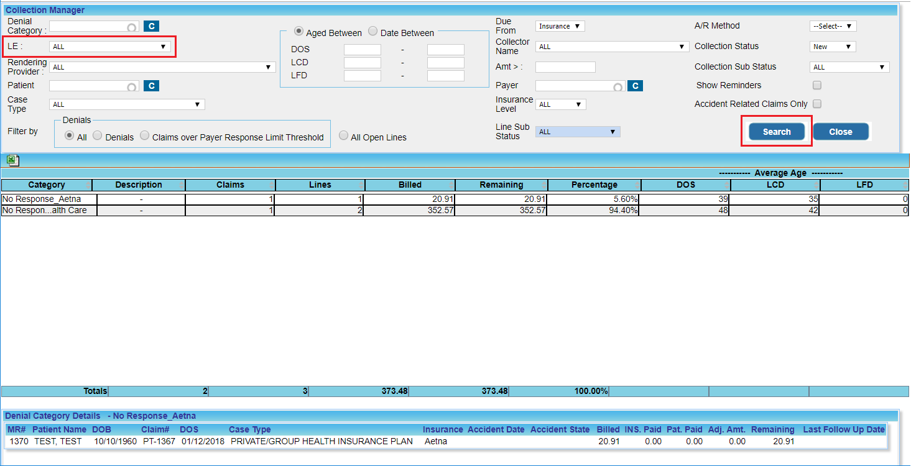
Task: Expand the Collection Status dropdown
Action: [x=833, y=47]
